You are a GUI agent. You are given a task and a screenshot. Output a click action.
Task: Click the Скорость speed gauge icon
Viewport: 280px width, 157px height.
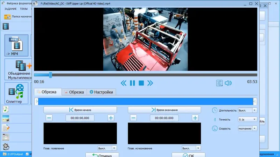215,128
